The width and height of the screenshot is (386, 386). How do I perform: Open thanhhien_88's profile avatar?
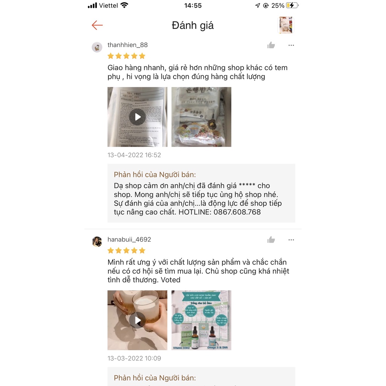coord(97,47)
